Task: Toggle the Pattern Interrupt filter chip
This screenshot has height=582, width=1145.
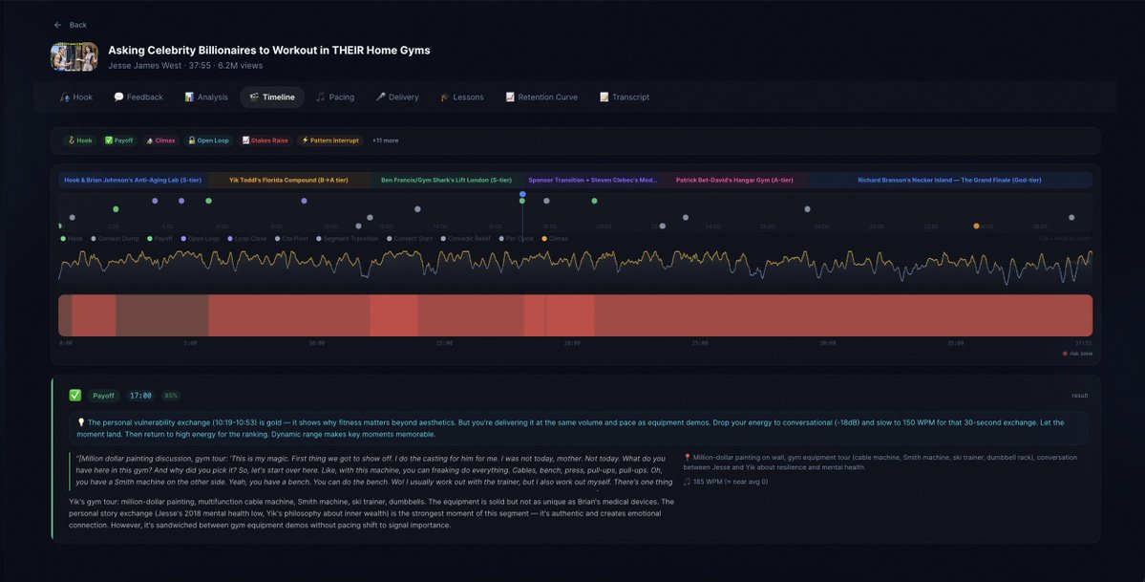Action: click(330, 140)
